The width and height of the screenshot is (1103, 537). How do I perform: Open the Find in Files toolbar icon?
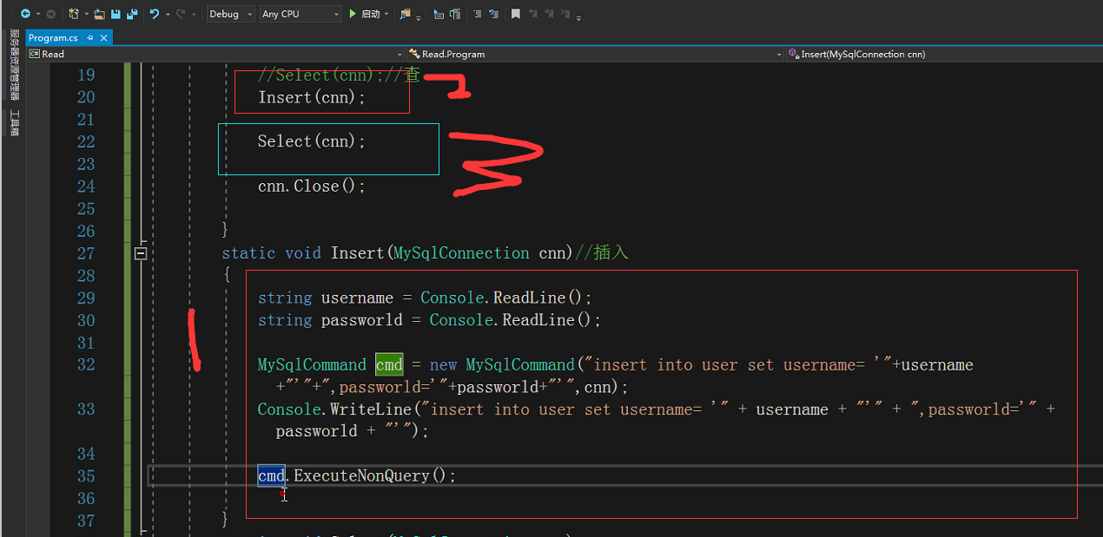tap(405, 14)
